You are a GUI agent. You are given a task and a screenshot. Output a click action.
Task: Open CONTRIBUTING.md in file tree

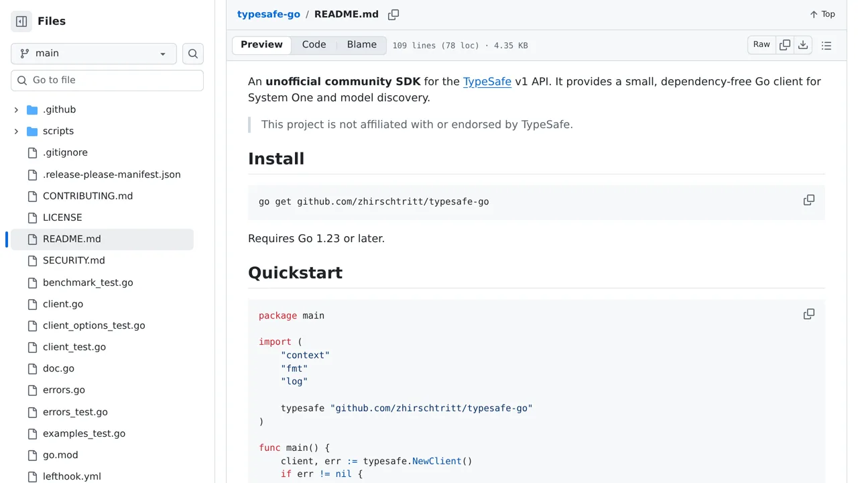(x=88, y=196)
